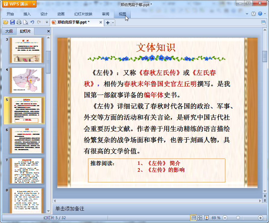The image size is (269, 223).
Task: Open the 幻灯片放映 ribbon tab
Action: pos(83,14)
